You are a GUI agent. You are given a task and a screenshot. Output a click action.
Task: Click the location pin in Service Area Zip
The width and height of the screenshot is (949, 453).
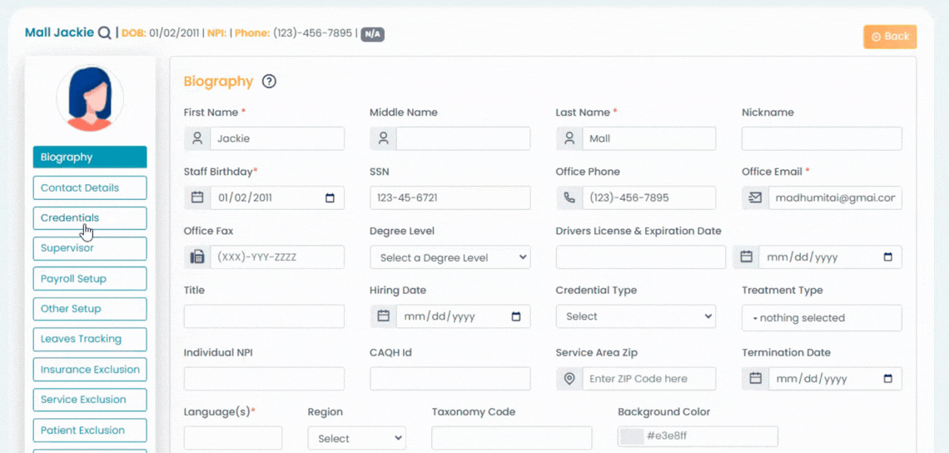point(569,379)
